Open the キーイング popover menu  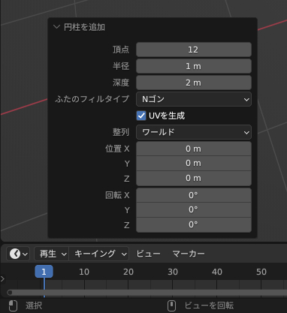point(99,254)
